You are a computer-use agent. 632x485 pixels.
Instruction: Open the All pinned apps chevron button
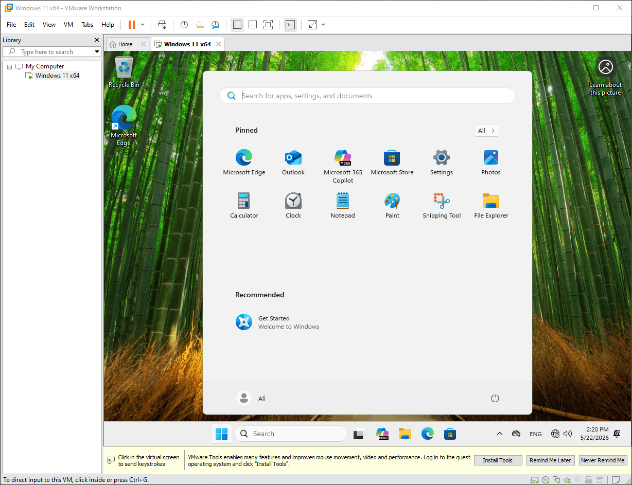[486, 131]
